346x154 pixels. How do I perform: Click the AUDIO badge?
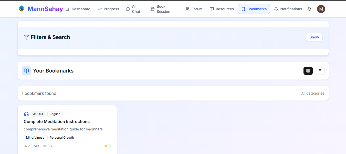point(38,114)
